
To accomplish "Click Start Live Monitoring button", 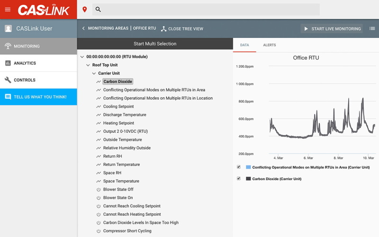I will (x=332, y=29).
